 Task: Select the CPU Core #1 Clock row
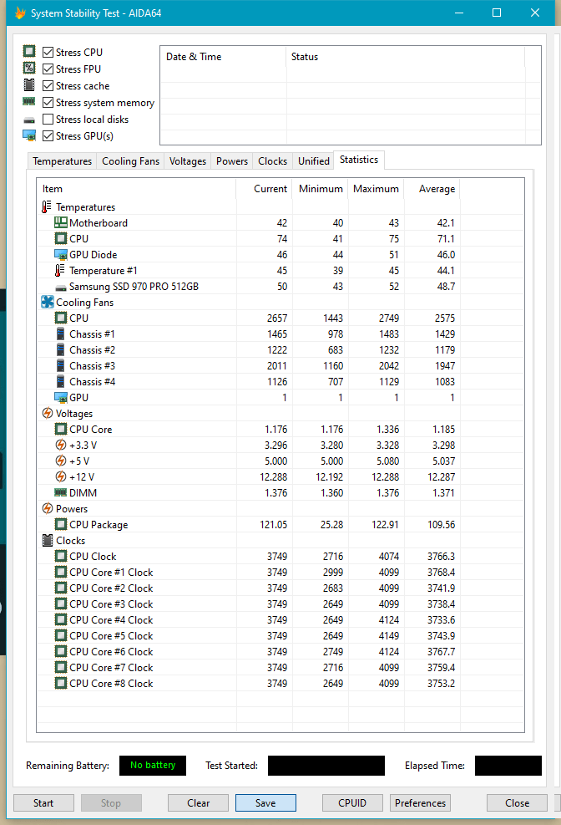[x=280, y=572]
